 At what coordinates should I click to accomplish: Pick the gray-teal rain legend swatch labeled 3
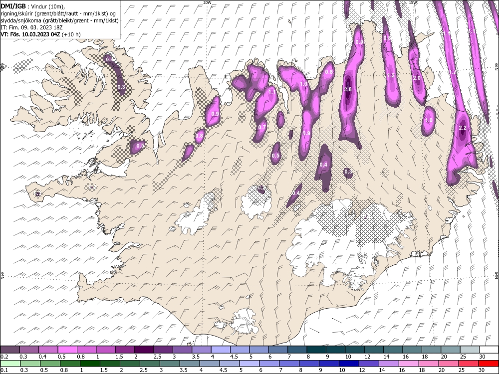[x=170, y=364]
